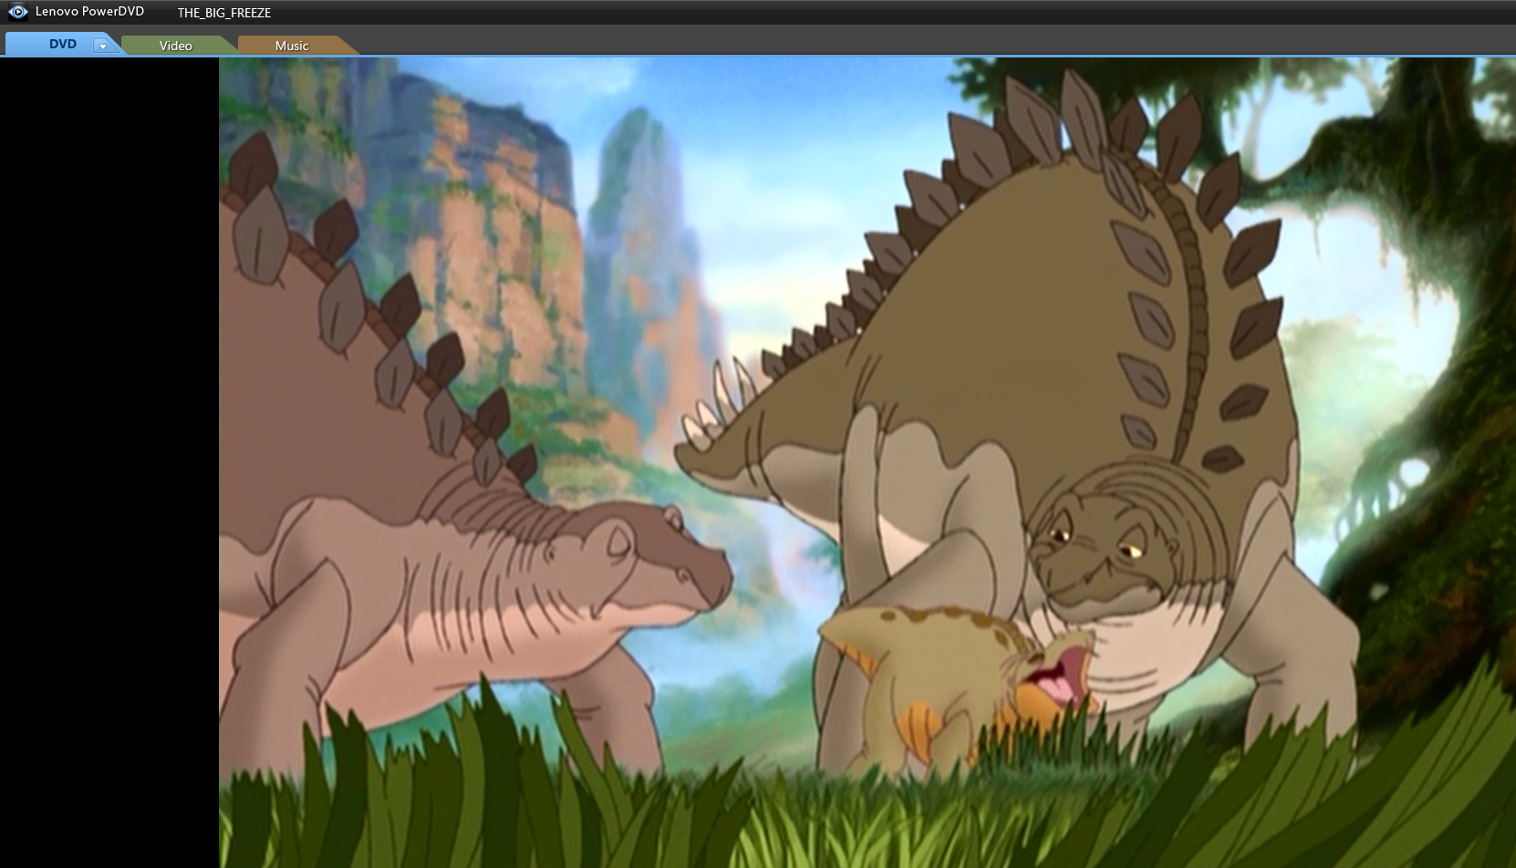The width and height of the screenshot is (1516, 868).
Task: Click the THE_BIG_FREEZE disc title text
Action: pyautogui.click(x=224, y=13)
